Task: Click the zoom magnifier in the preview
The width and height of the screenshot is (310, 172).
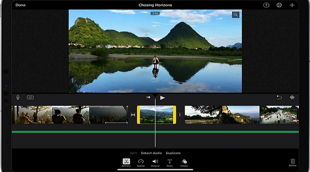Action: point(236,15)
